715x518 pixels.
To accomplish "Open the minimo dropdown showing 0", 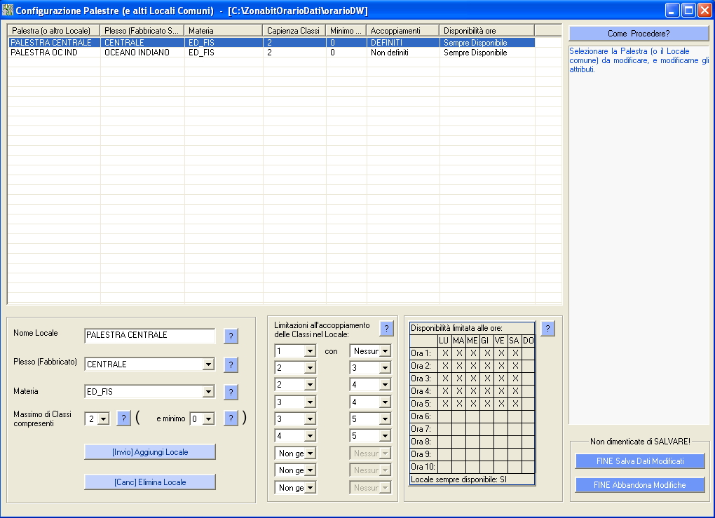I will click(208, 418).
